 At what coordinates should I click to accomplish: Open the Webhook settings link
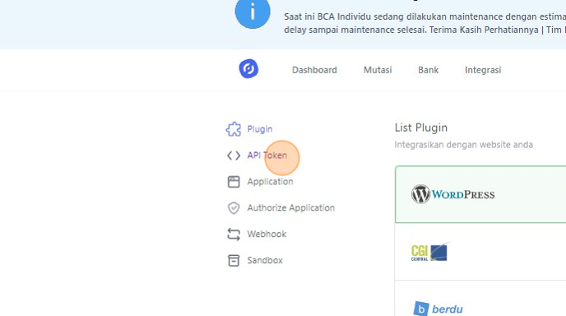267,234
